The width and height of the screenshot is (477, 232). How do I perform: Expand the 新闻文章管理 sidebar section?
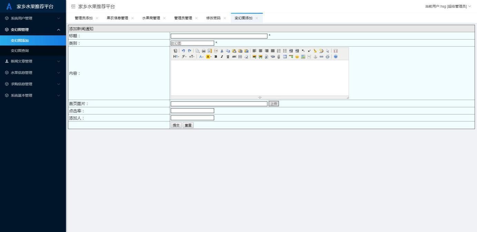coord(33,61)
